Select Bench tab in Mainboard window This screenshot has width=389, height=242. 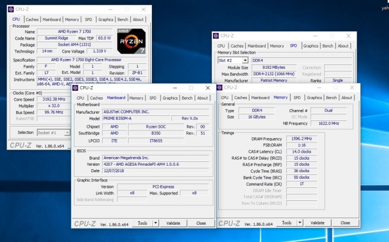coord(187,98)
